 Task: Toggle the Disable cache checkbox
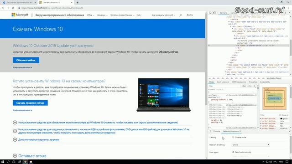pos(233,137)
